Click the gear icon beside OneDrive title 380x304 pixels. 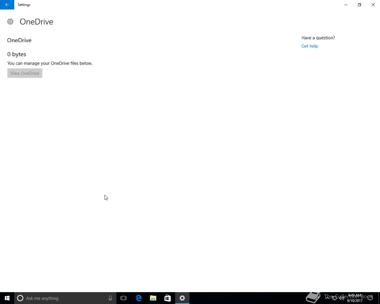(x=10, y=22)
